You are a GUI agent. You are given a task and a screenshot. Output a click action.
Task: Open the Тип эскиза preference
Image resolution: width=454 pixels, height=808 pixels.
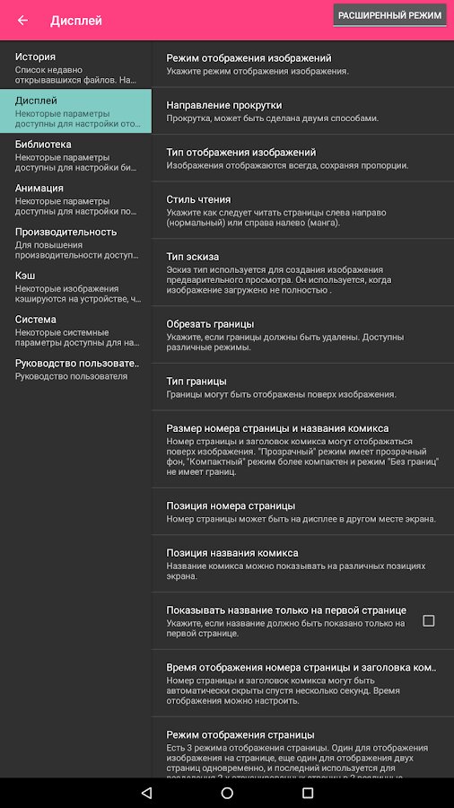(302, 273)
